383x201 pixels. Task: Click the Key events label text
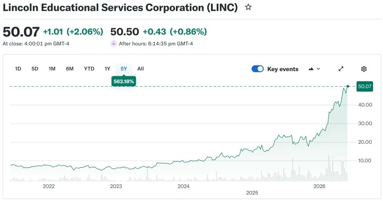(x=283, y=69)
